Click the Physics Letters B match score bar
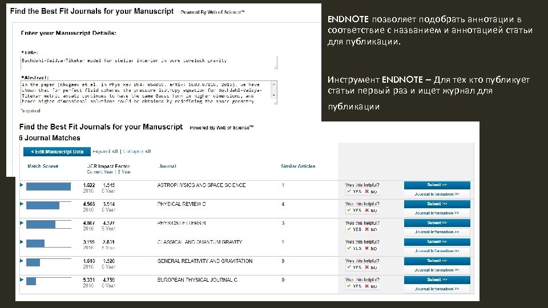The height and width of the screenshot is (308, 548). (49, 224)
